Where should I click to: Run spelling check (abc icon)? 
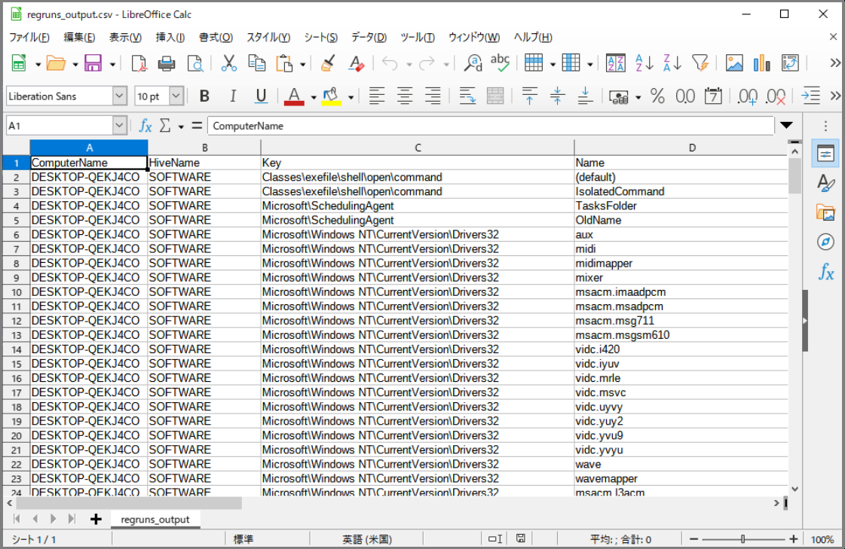pos(500,63)
